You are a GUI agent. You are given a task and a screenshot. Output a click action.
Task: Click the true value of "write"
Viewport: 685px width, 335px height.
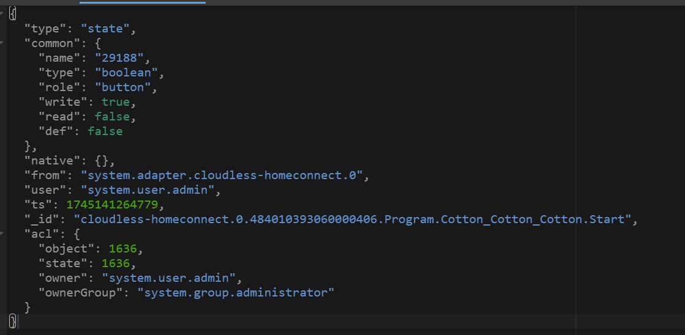point(115,101)
